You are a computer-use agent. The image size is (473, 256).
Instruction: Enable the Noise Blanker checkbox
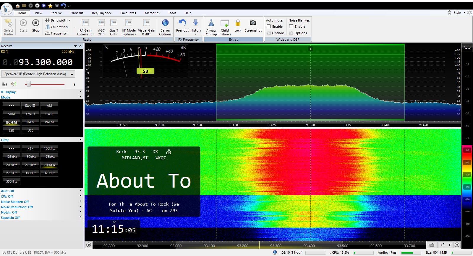[x=291, y=27]
